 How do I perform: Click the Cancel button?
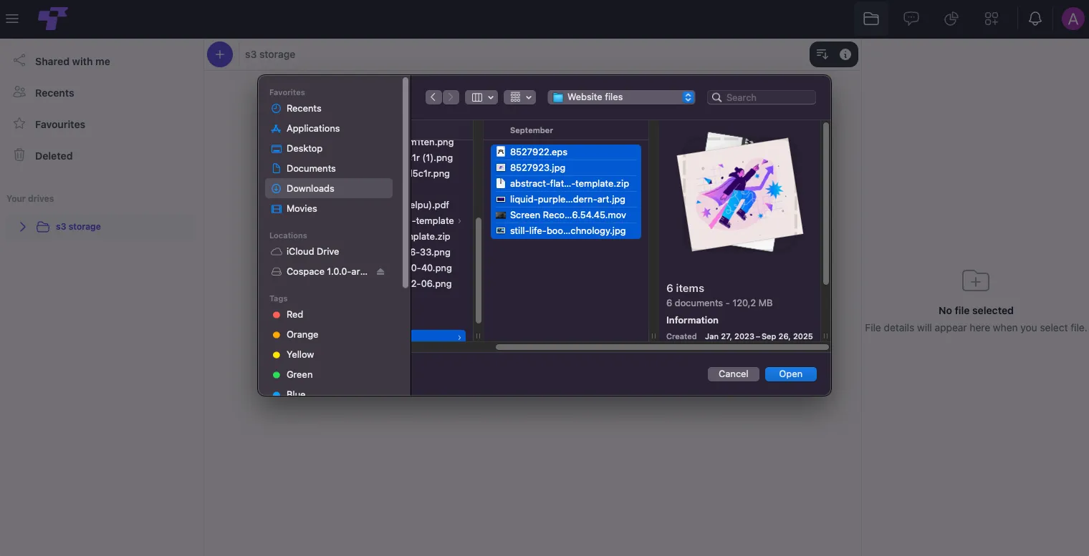click(734, 374)
